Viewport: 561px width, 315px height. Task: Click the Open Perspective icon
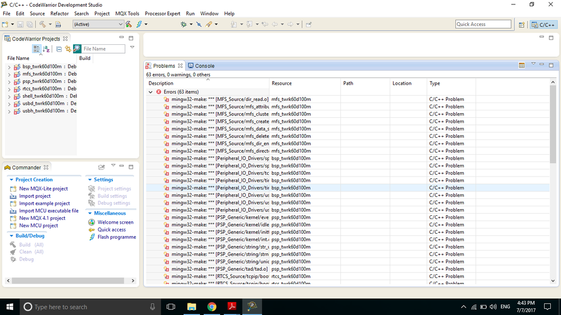(522, 25)
